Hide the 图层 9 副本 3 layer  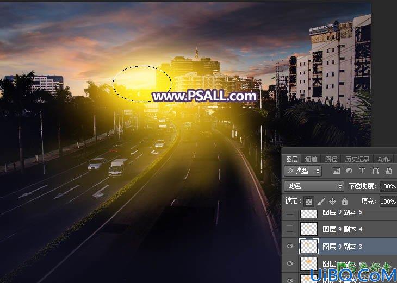(x=290, y=246)
